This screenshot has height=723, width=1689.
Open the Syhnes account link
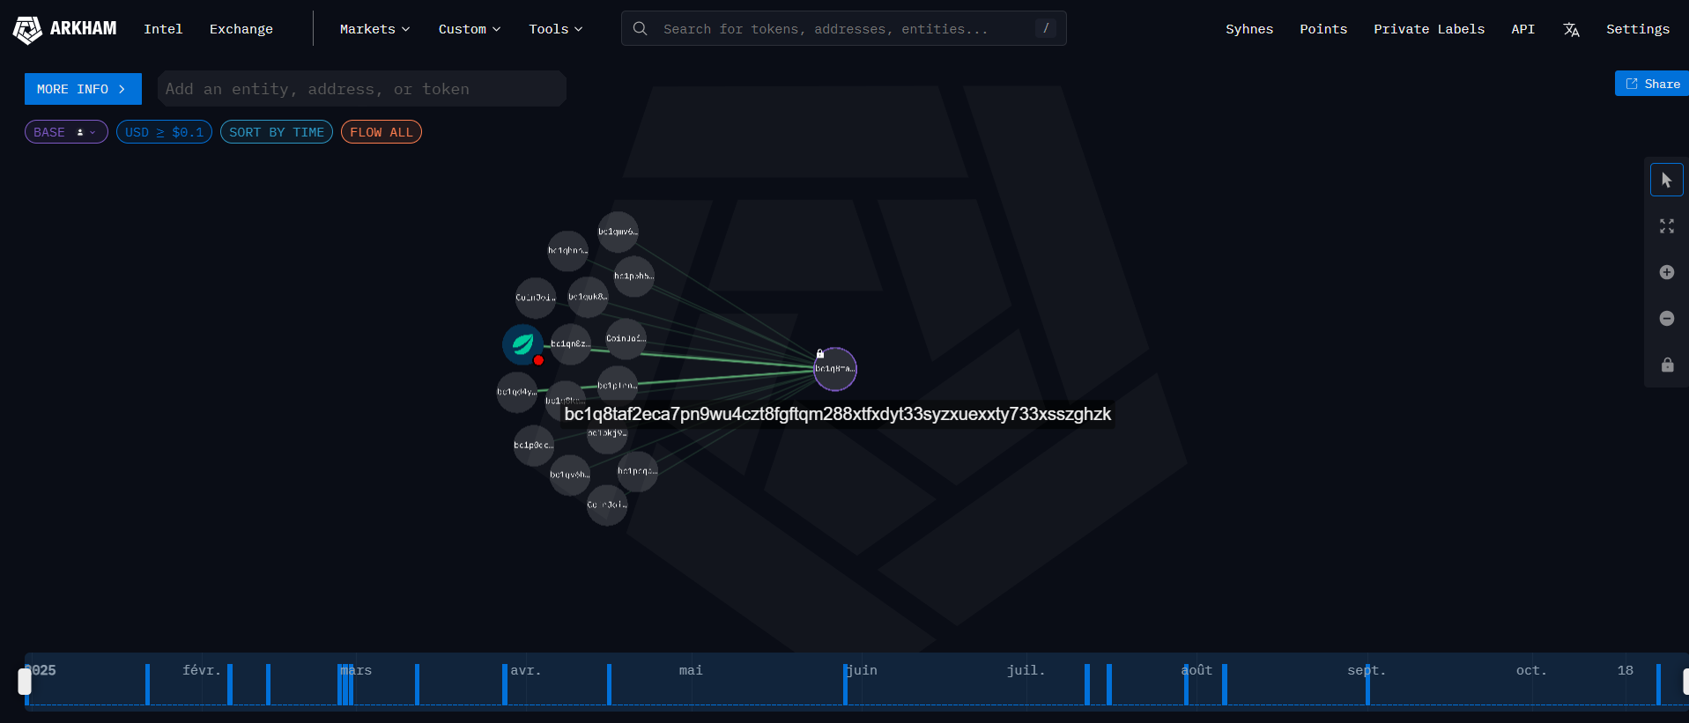tap(1249, 29)
